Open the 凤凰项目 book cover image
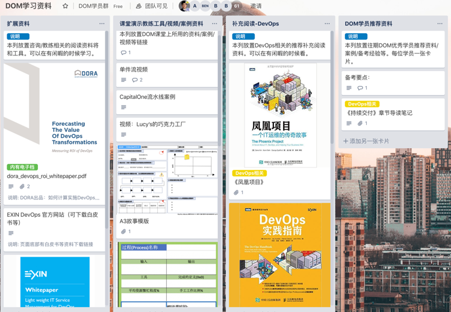 281,115
